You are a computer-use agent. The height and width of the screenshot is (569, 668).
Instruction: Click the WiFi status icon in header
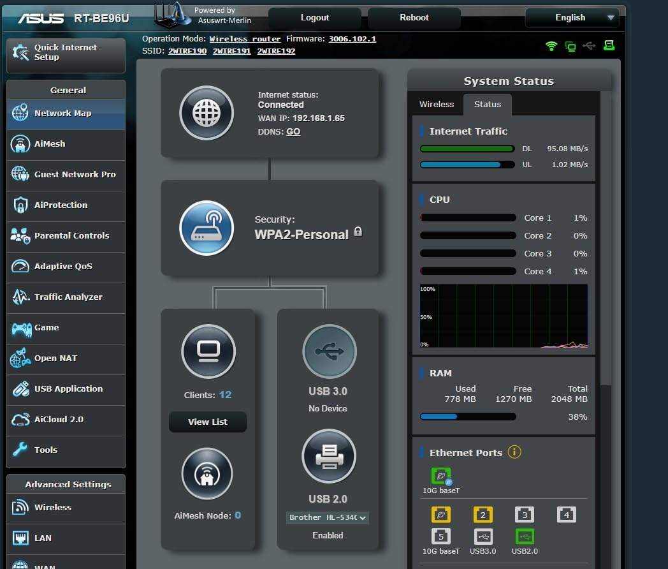pos(551,45)
